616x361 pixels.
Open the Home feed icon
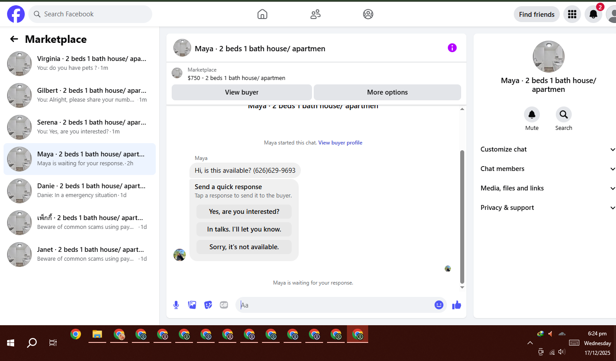click(x=262, y=14)
